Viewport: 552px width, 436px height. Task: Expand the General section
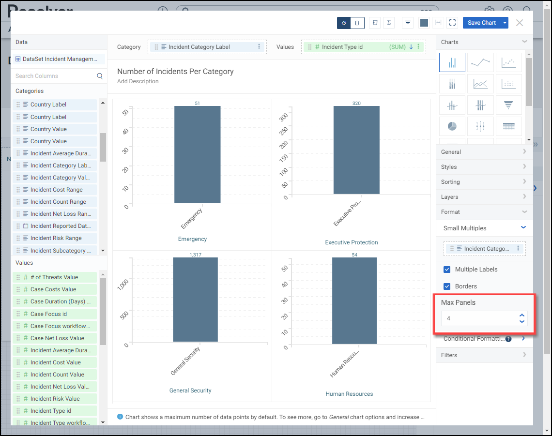click(x=484, y=152)
